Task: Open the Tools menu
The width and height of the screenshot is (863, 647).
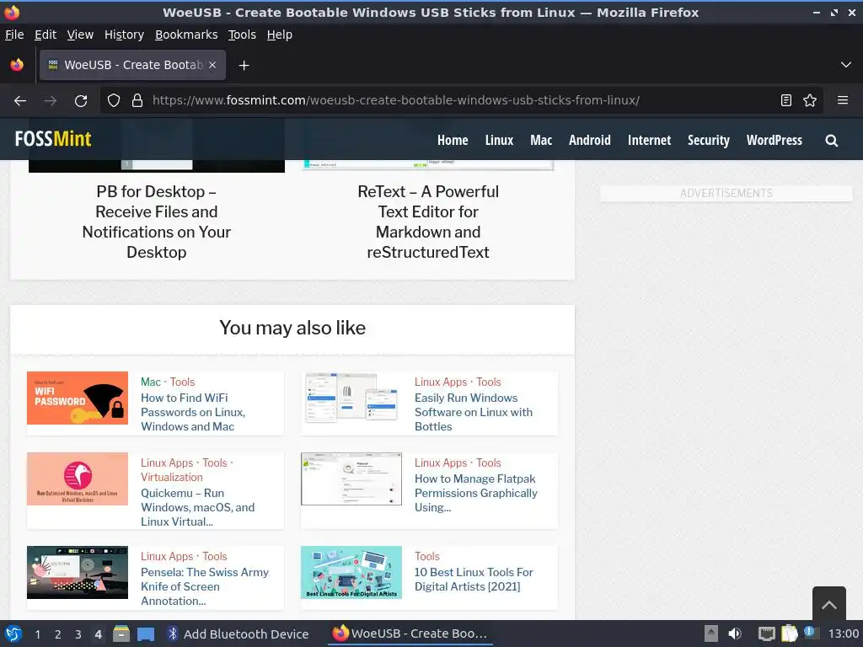Action: pos(242,35)
